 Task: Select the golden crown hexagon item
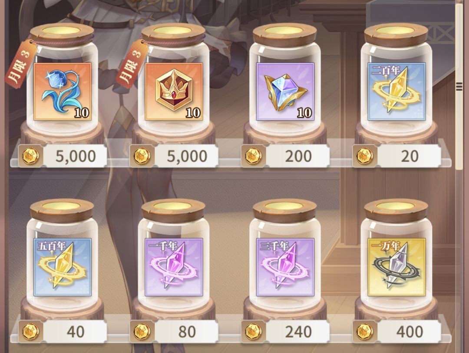click(174, 92)
